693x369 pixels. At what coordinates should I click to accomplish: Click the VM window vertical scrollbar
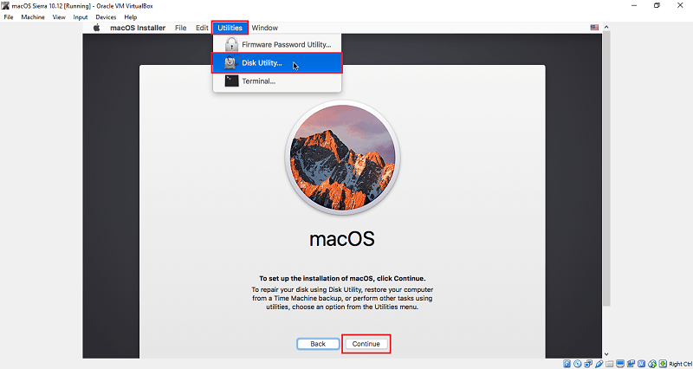pos(607,168)
